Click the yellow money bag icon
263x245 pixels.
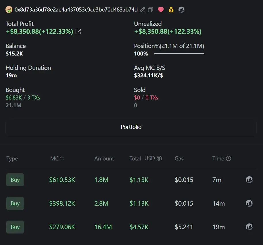coord(171,10)
